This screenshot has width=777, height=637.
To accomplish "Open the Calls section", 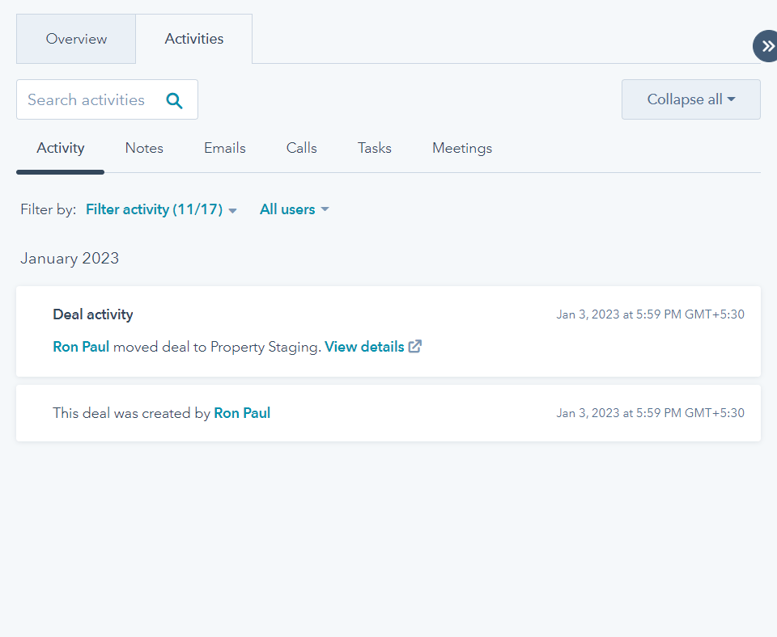I will coord(301,148).
